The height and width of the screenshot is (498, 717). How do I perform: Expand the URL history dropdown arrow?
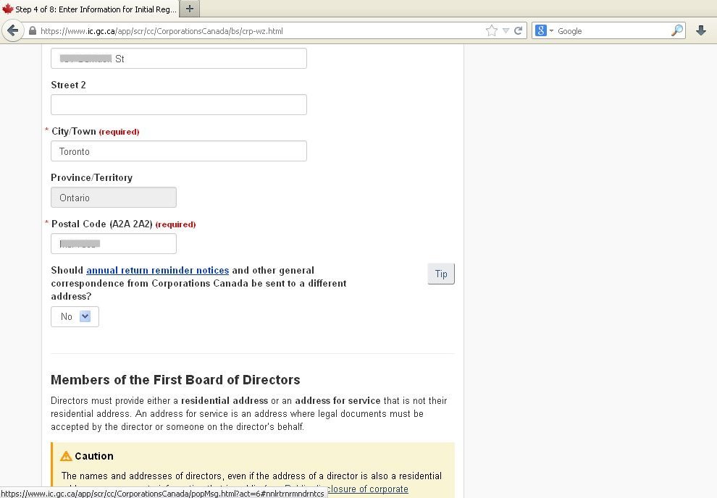[x=506, y=31]
